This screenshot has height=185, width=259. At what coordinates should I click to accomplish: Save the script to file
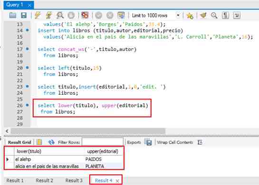(x=24, y=16)
